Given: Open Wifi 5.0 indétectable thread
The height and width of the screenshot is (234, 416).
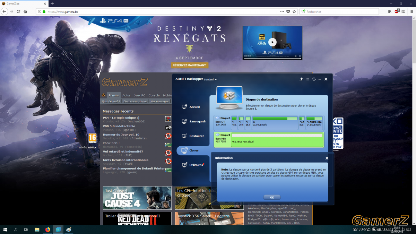Looking at the screenshot, I should point(119,126).
